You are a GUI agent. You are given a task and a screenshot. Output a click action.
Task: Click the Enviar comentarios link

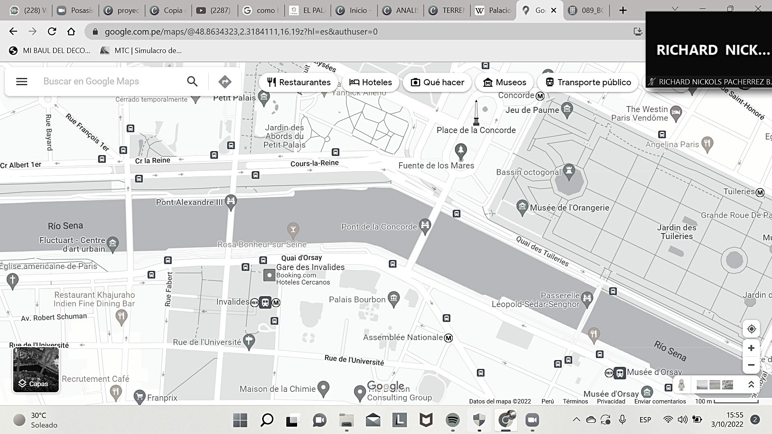(x=660, y=401)
